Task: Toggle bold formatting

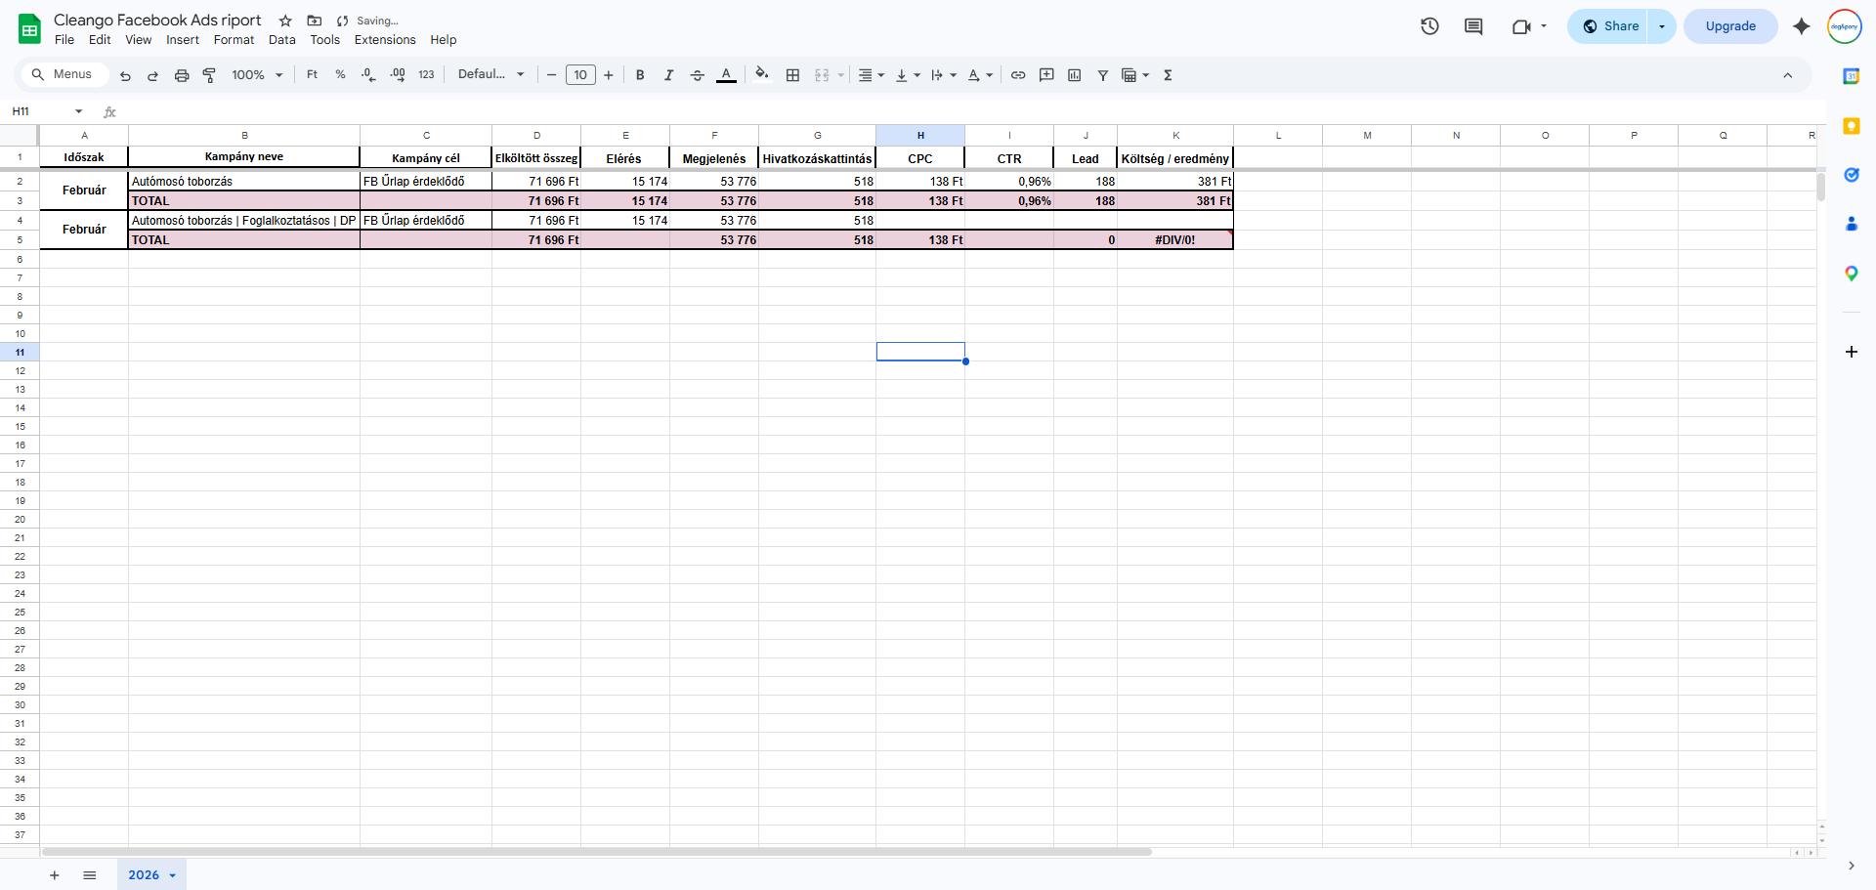Action: coord(640,75)
